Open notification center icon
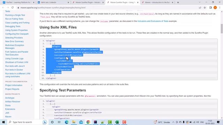223x125 pixels. click(x=218, y=122)
